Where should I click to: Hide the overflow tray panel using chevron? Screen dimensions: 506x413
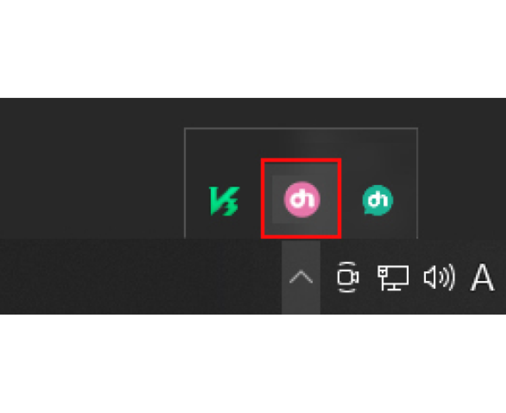(301, 277)
